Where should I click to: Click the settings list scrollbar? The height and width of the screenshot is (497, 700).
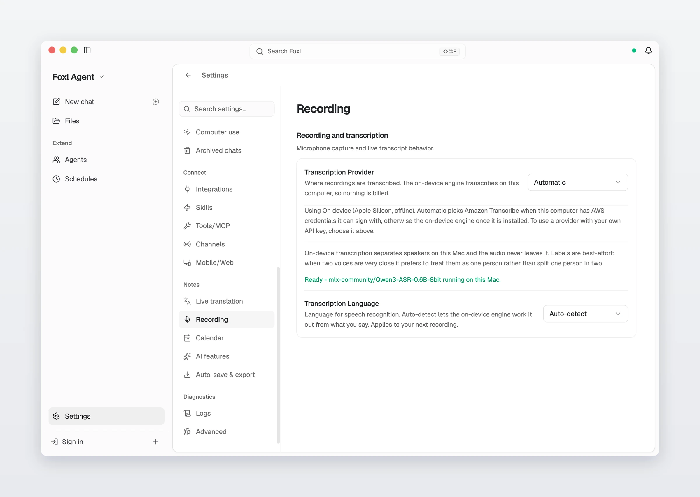tap(278, 355)
